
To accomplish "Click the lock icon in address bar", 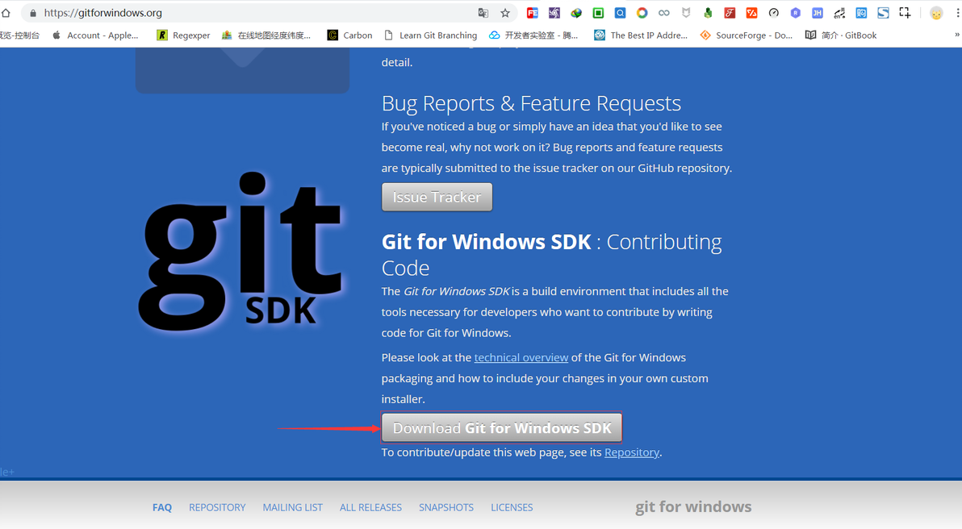I will coord(33,13).
